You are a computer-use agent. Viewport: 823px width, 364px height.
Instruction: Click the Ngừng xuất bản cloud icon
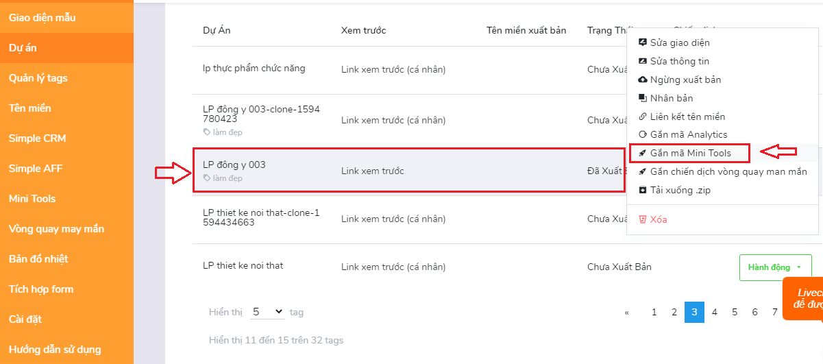pos(642,80)
